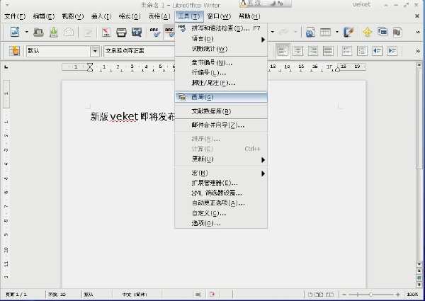Expand the 语言(D) submenu
The width and height of the screenshot is (425, 301).
221,39
